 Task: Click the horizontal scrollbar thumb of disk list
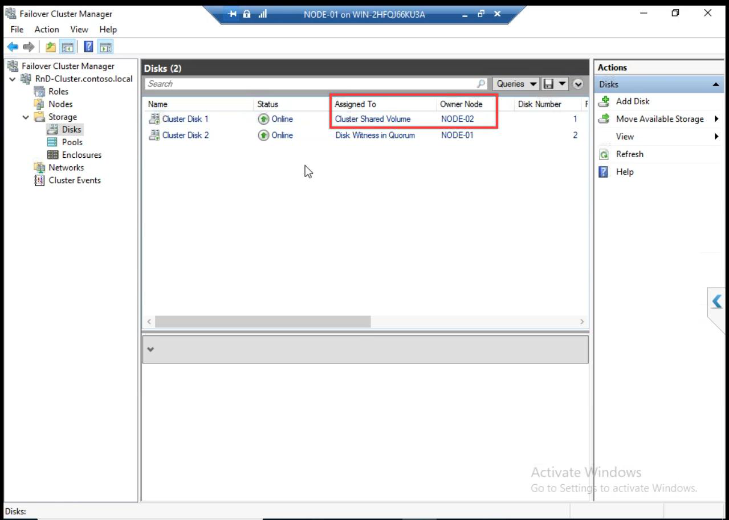pyautogui.click(x=263, y=322)
